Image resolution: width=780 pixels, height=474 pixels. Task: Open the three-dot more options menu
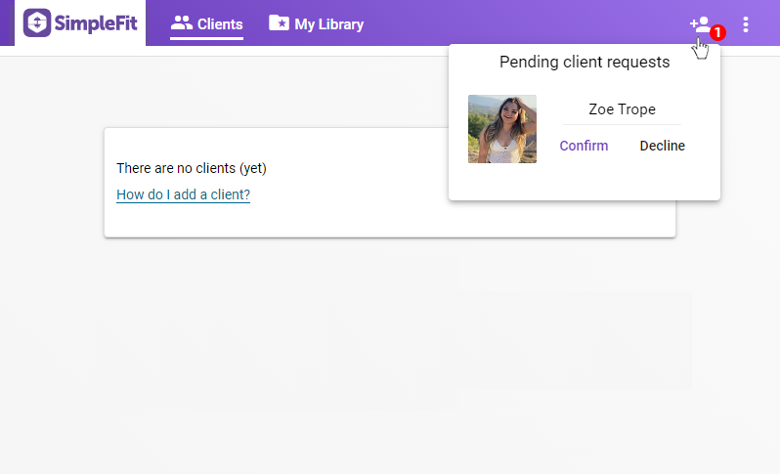point(746,24)
